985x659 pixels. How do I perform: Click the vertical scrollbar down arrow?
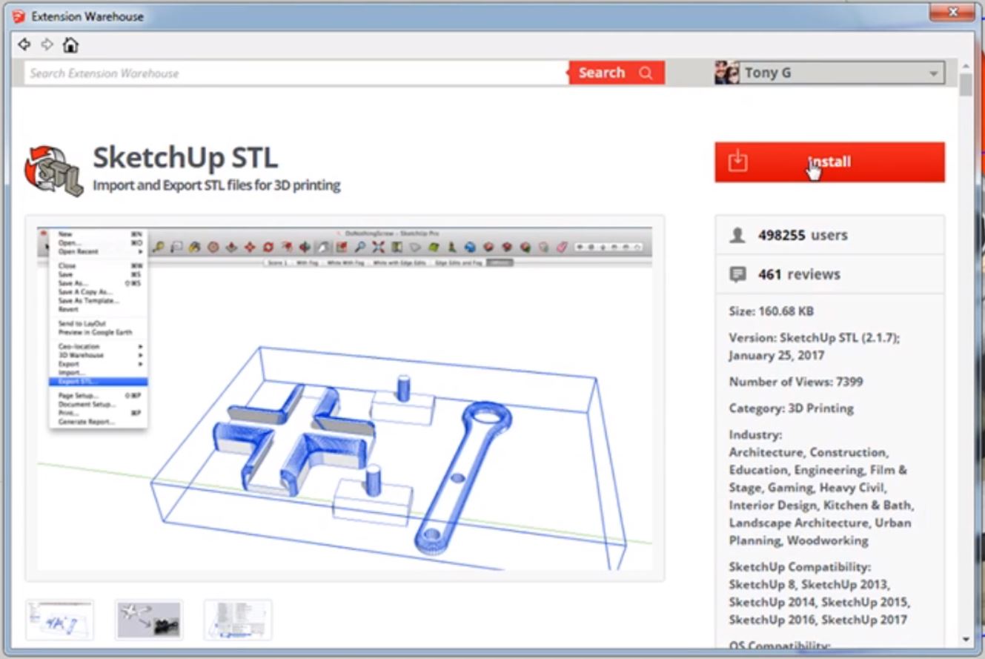[965, 639]
